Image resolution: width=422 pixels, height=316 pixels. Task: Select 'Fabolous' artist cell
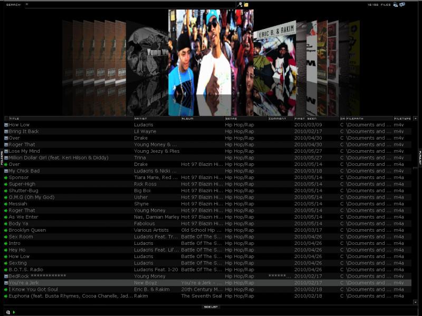click(144, 223)
